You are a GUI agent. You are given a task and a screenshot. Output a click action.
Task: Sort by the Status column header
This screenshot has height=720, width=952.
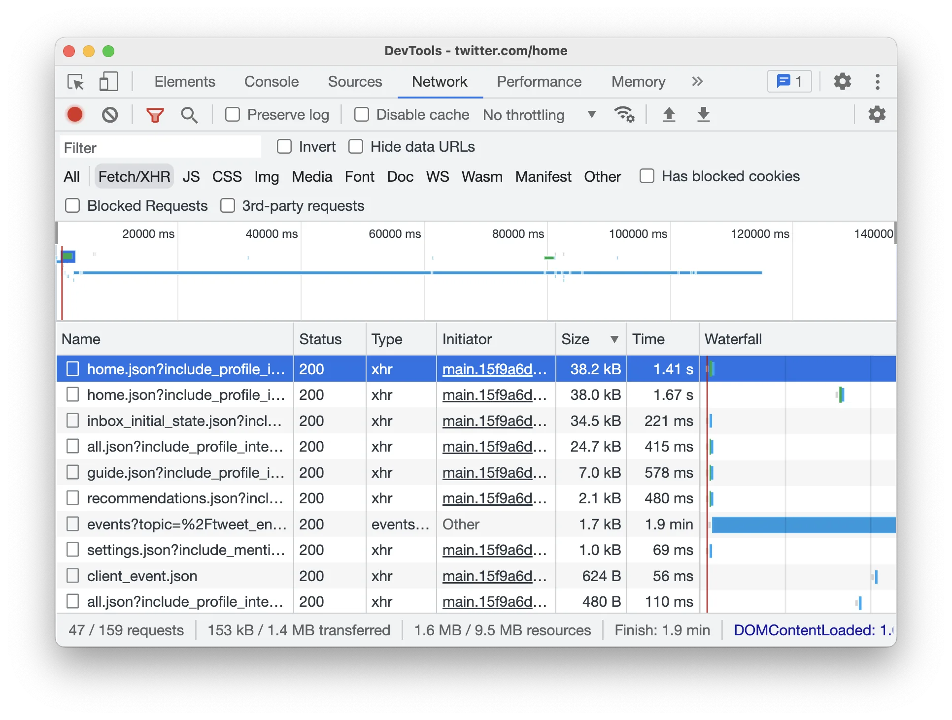point(330,339)
